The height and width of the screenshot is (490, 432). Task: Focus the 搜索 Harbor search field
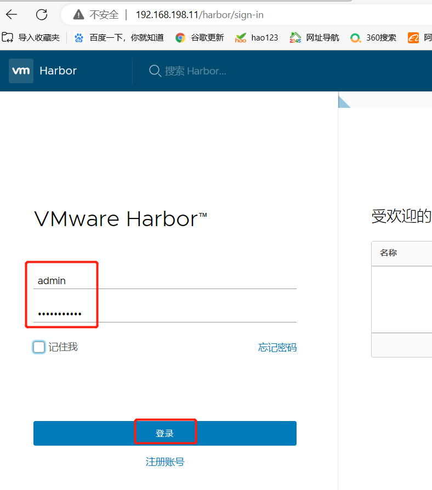coord(195,71)
